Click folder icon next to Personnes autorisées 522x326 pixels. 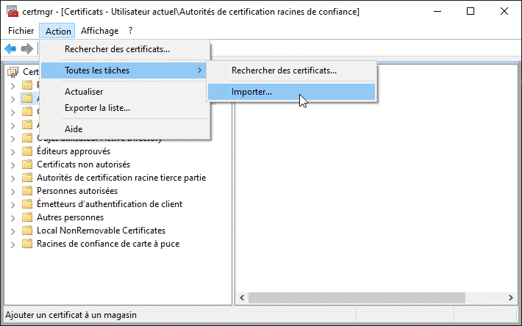point(27,191)
